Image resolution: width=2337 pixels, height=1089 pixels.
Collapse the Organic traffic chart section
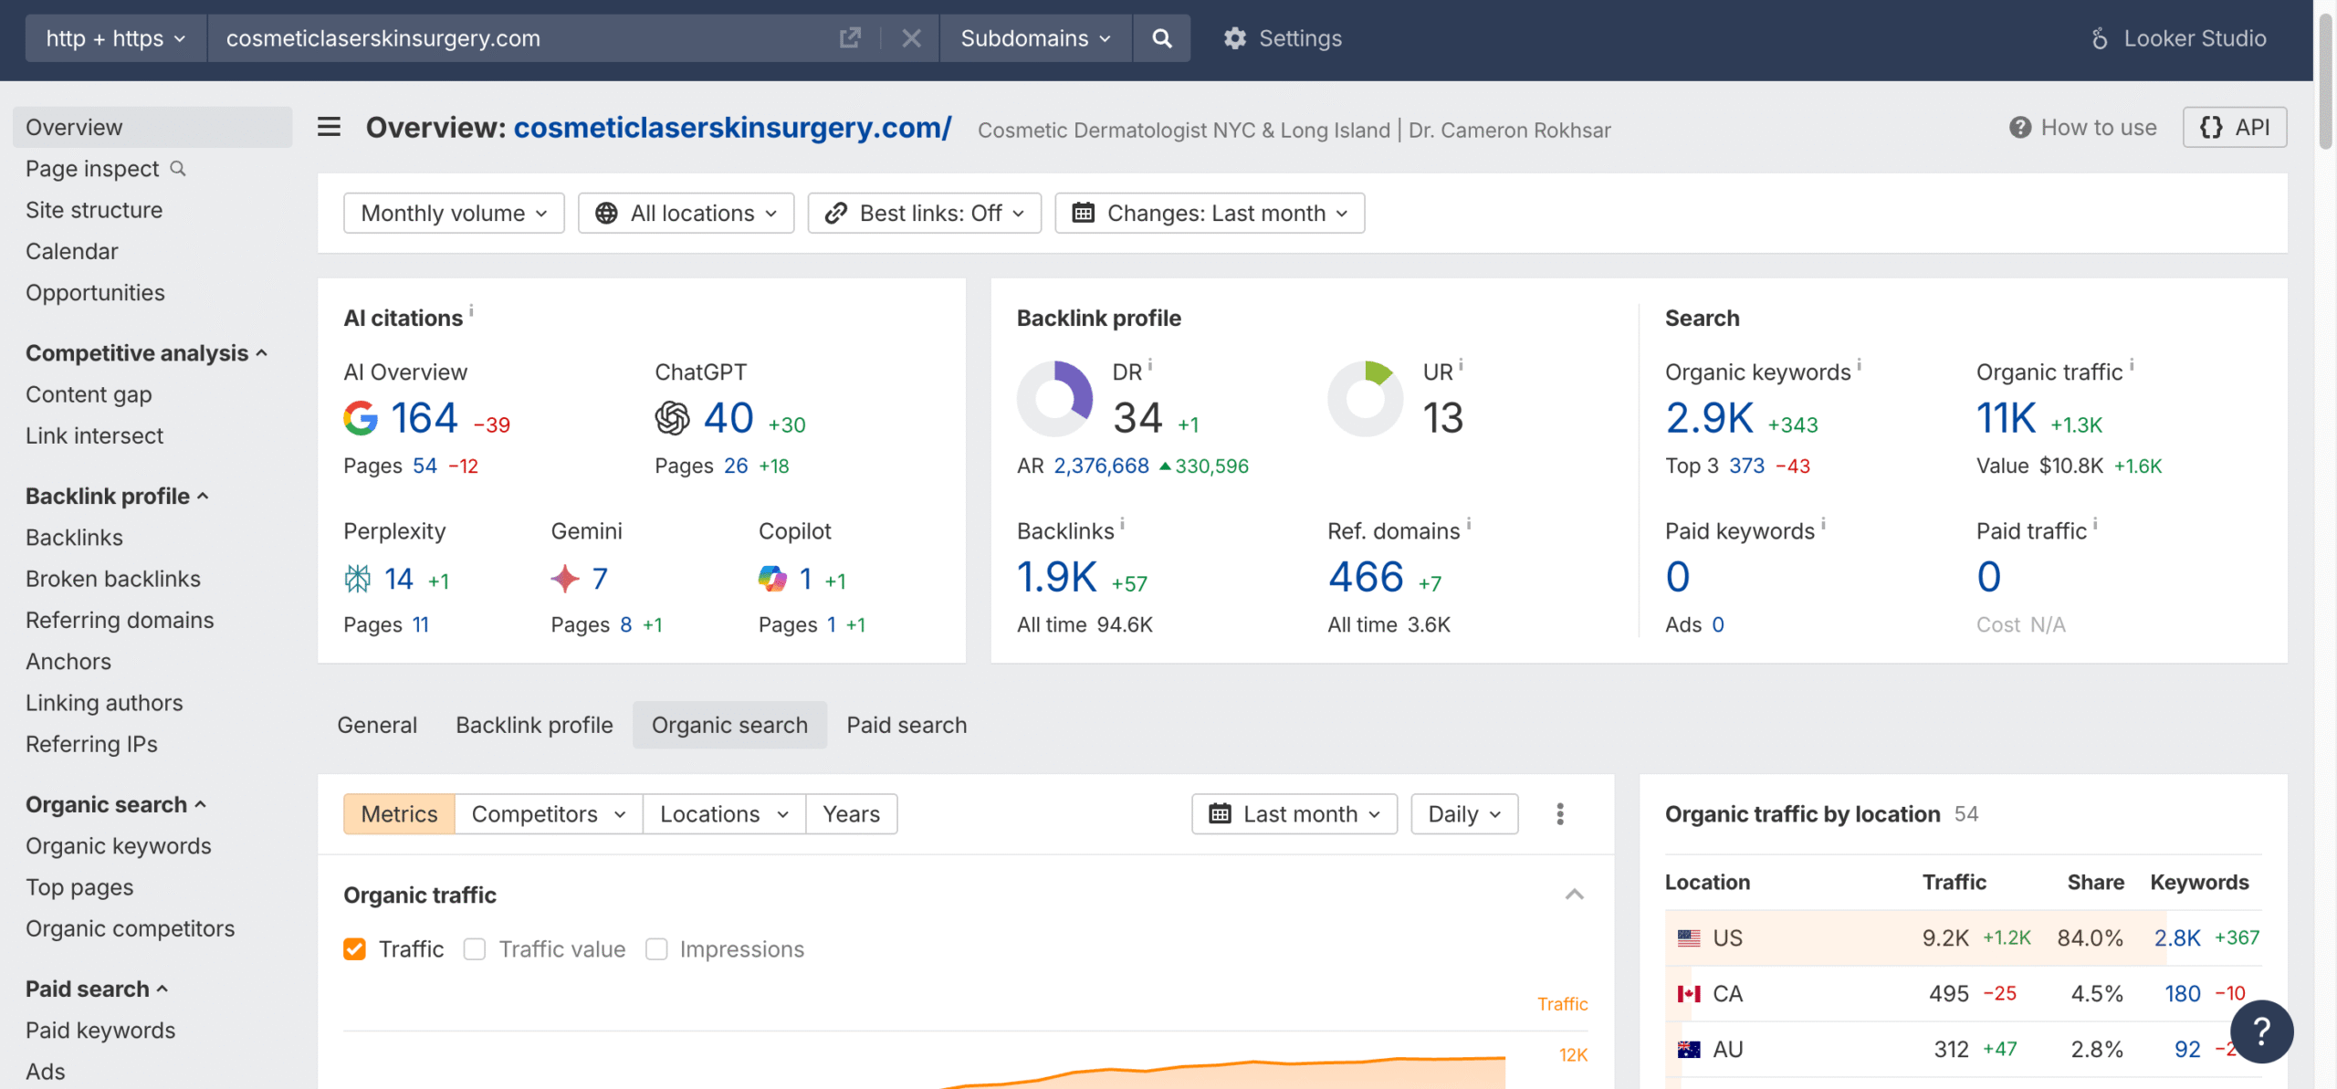tap(1574, 895)
